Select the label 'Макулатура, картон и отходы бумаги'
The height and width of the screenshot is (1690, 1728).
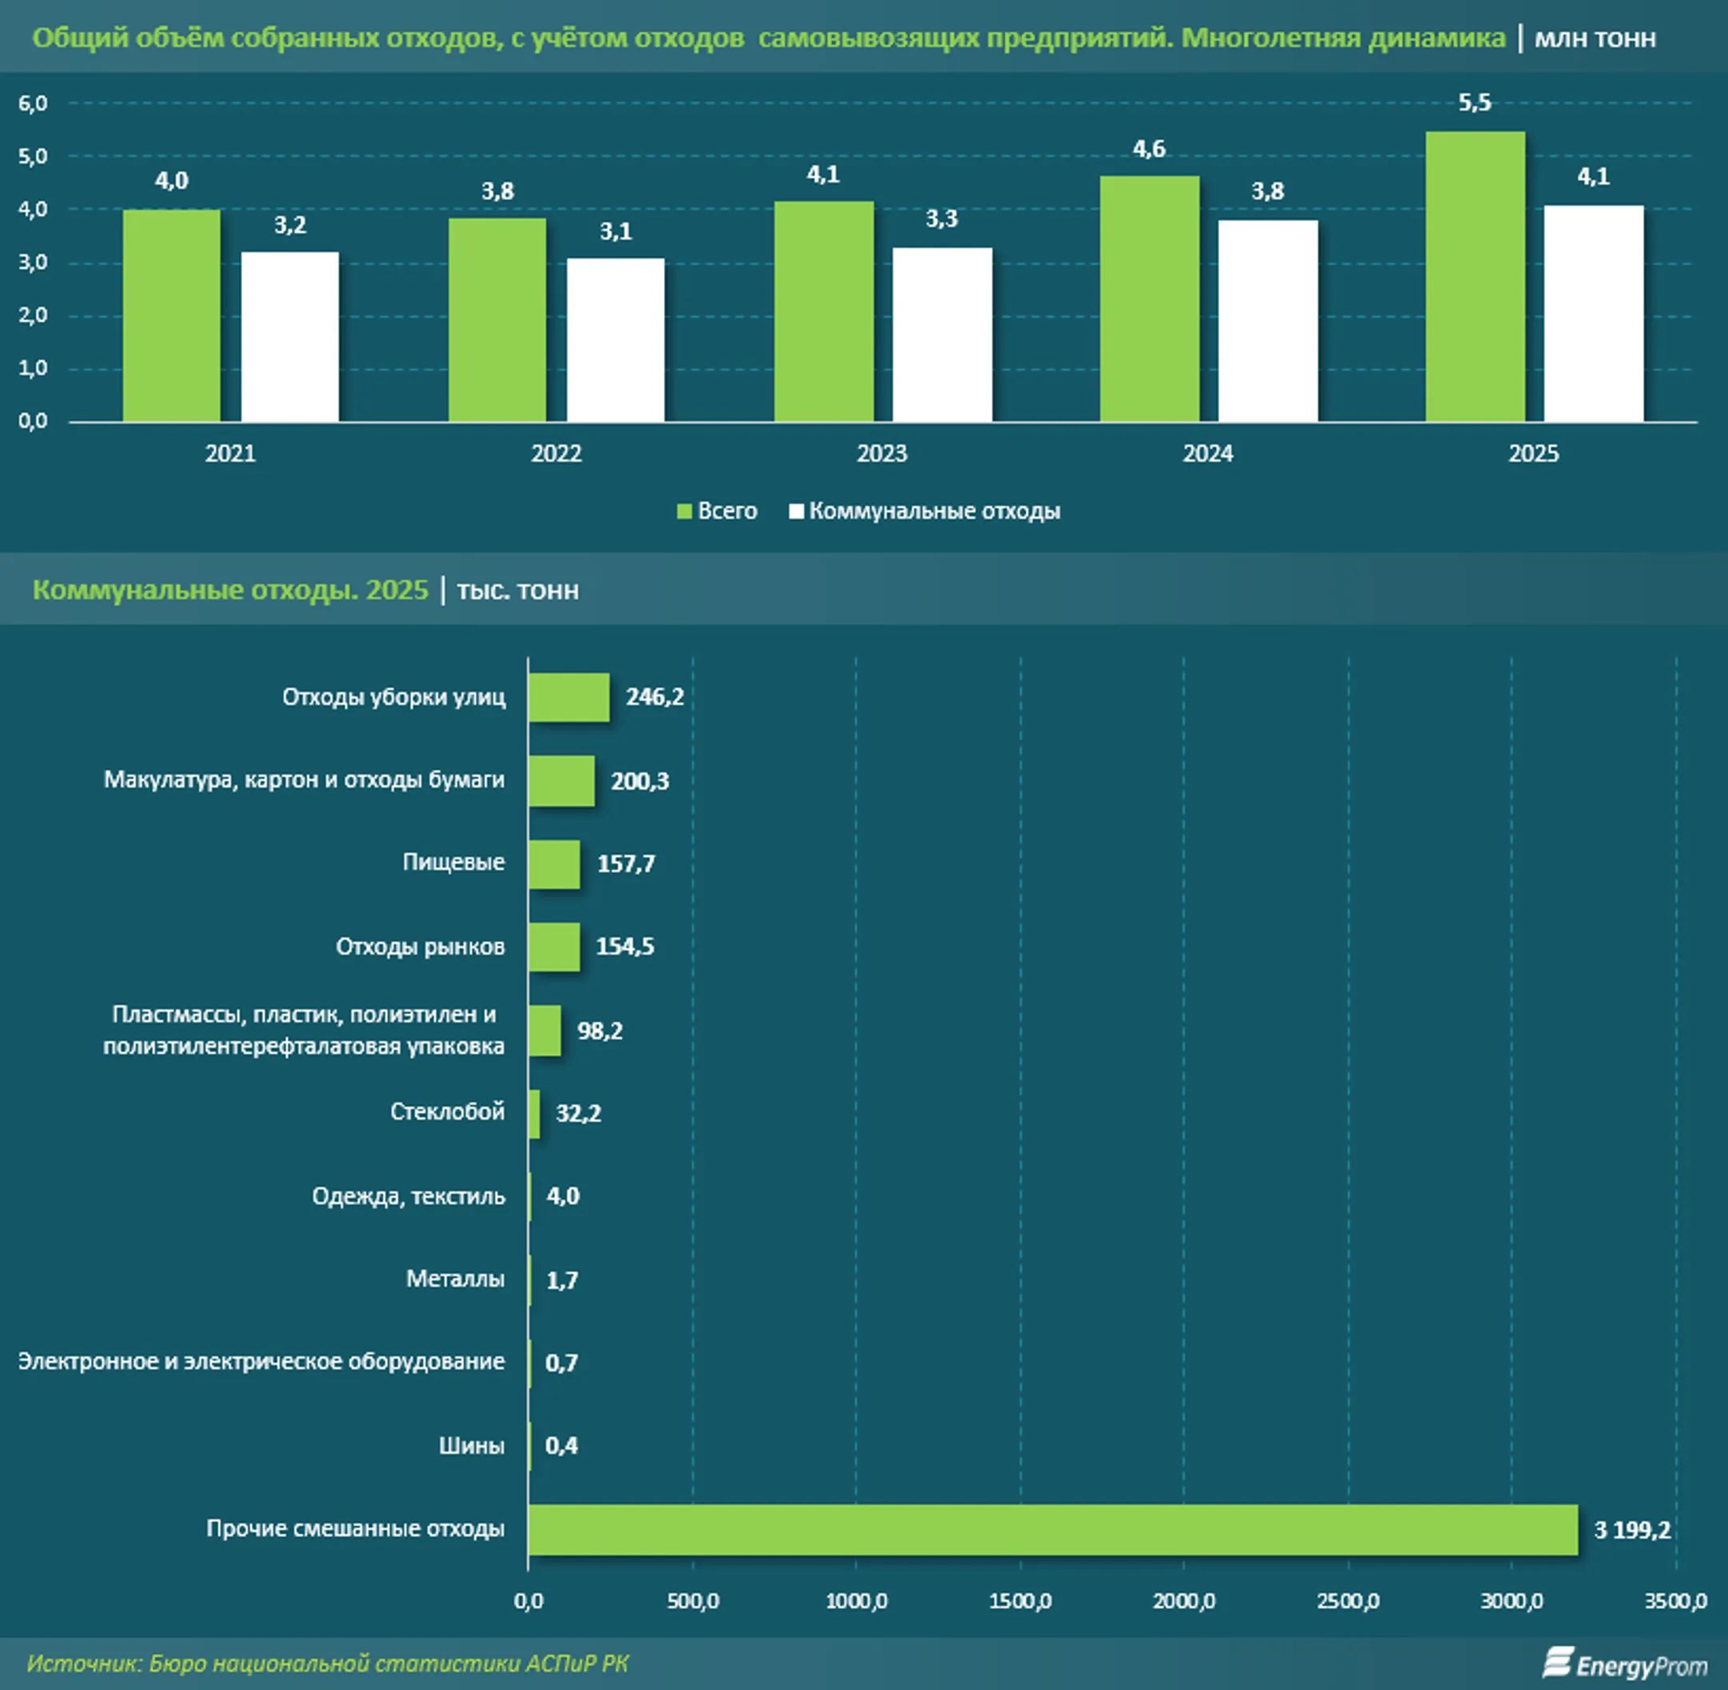point(305,780)
